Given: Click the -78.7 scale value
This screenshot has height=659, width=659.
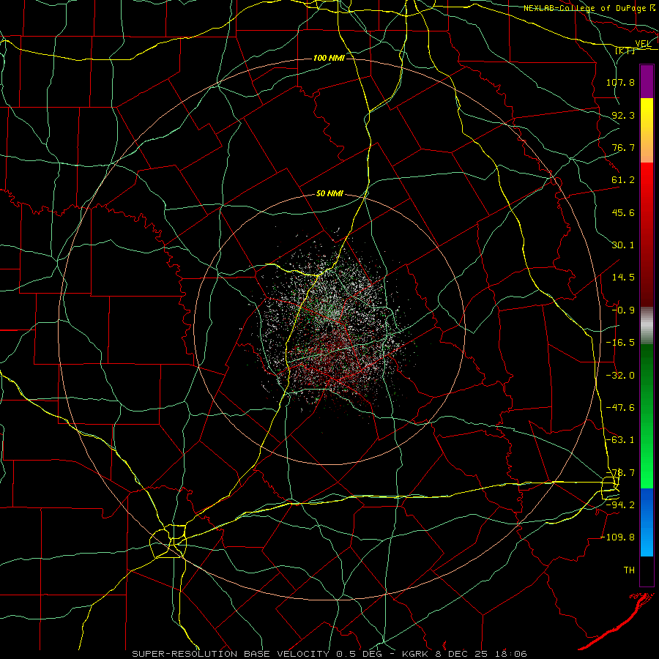Looking at the screenshot, I should coord(620,473).
